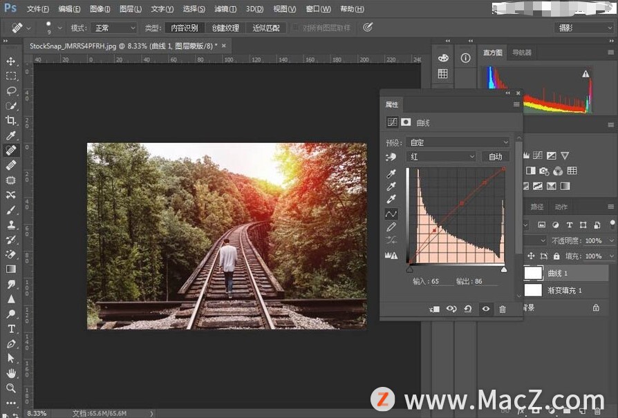Viewport: 618px width, 418px height.
Task: Open the 滤镜 menu
Action: [x=225, y=9]
